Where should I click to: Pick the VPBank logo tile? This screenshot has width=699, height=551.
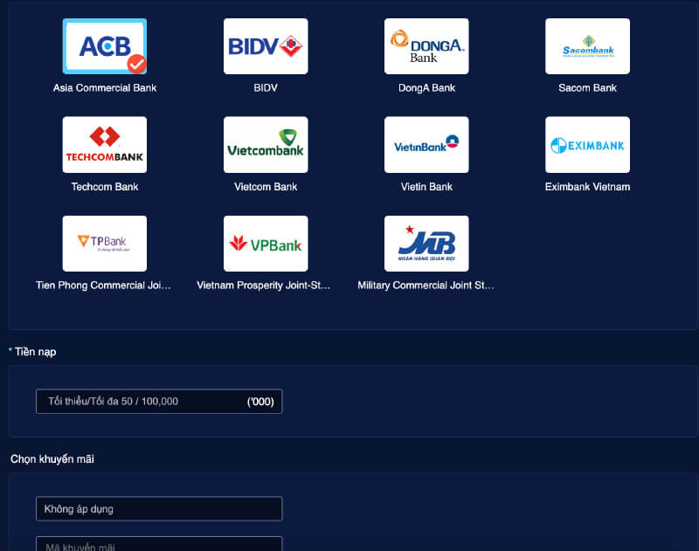click(x=266, y=244)
